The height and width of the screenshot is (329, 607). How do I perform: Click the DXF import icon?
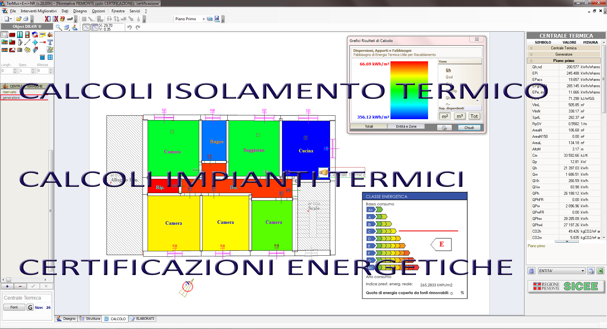pos(50,50)
